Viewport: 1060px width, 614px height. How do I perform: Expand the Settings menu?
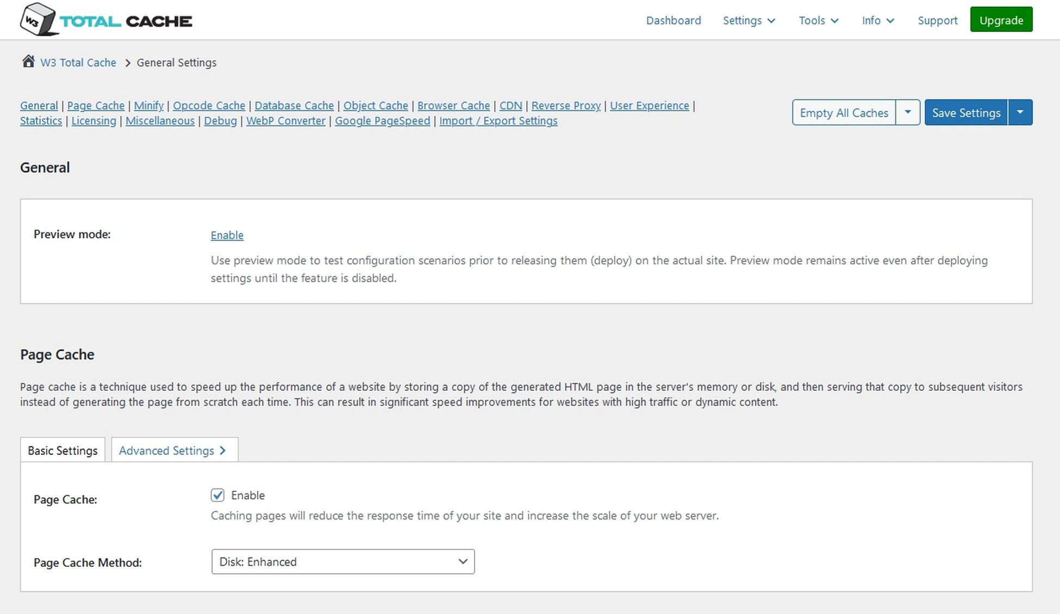[x=749, y=20]
